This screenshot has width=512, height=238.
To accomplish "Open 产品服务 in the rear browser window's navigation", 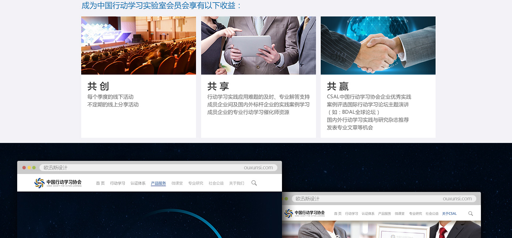I will click(x=384, y=214).
